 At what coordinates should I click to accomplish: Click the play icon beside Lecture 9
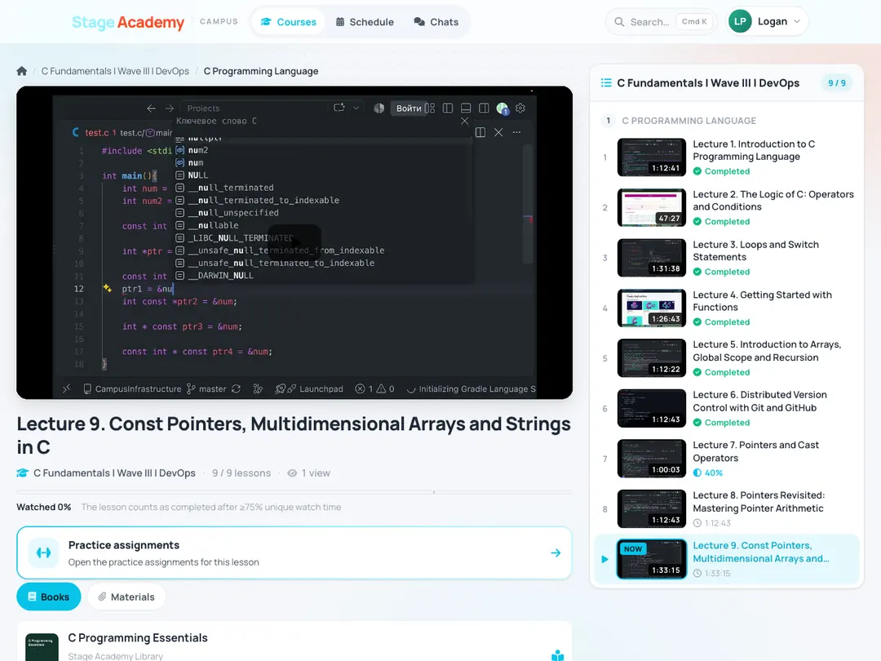coord(604,559)
